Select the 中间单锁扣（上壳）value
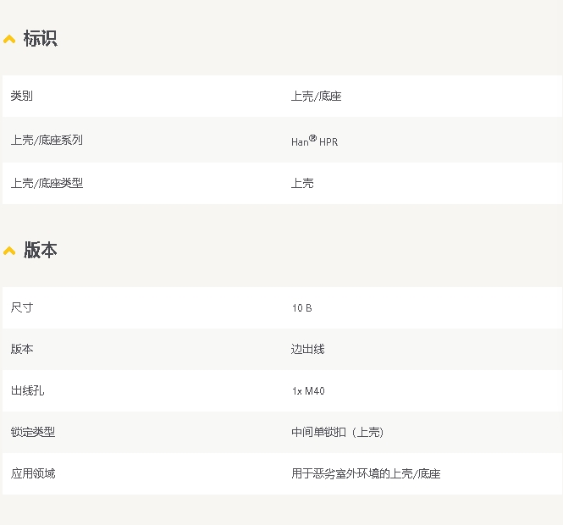This screenshot has height=525, width=563. [x=337, y=432]
